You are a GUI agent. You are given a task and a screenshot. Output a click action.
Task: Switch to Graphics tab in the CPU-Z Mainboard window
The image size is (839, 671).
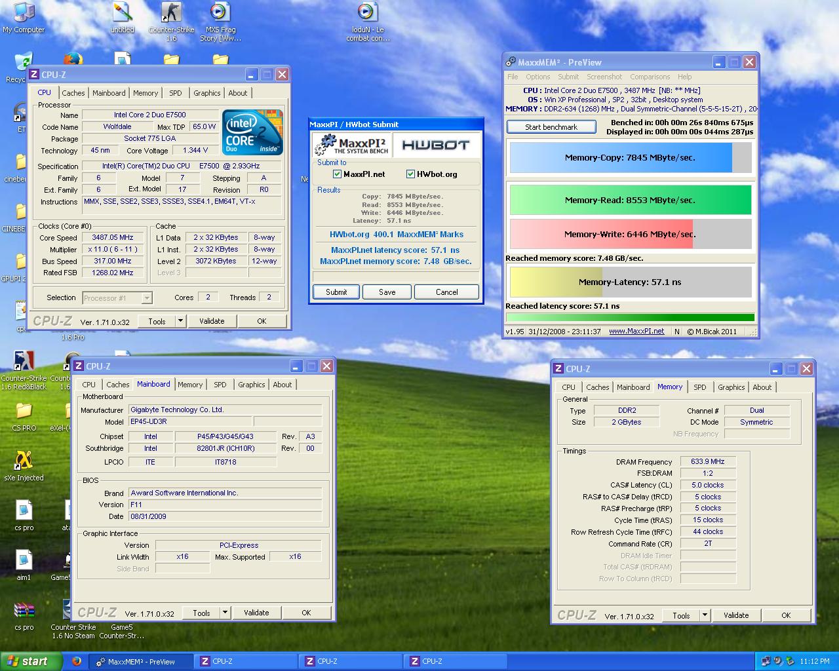(252, 385)
